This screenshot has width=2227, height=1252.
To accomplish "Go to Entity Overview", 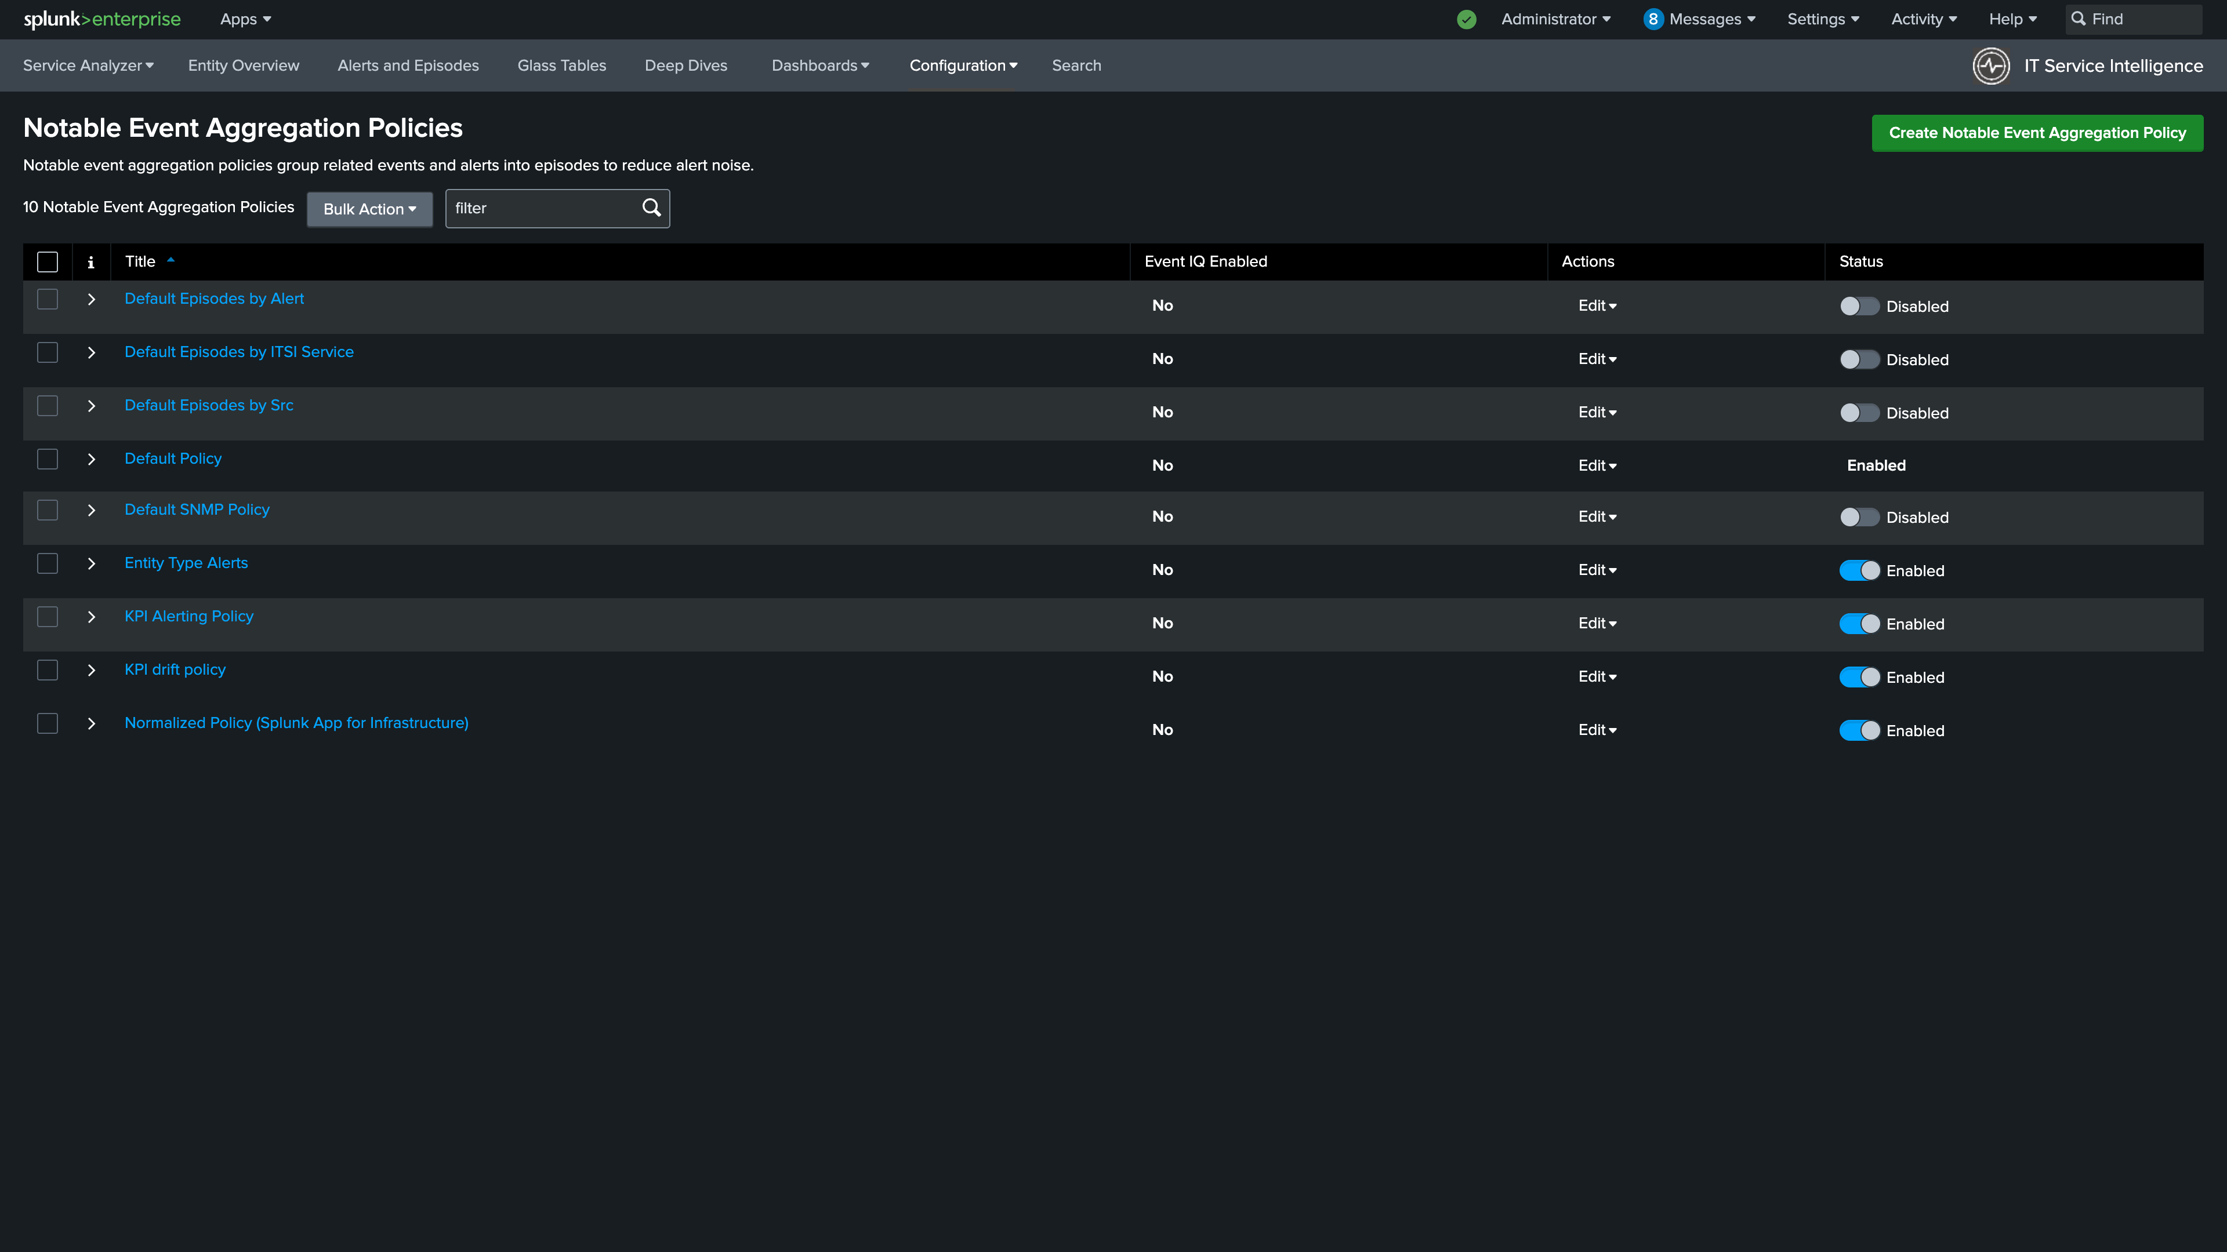I will tap(244, 65).
